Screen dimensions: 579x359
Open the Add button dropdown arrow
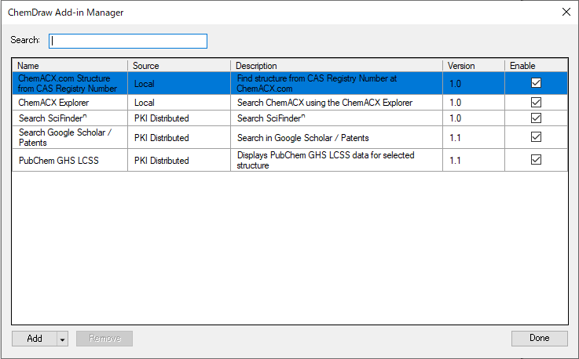point(62,339)
